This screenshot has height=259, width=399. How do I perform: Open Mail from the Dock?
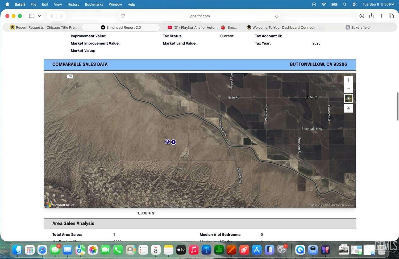click(68, 250)
